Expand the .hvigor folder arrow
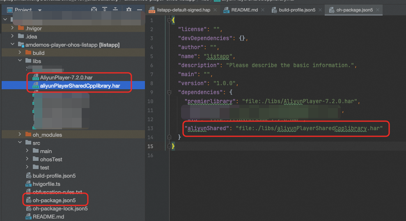 (12, 28)
